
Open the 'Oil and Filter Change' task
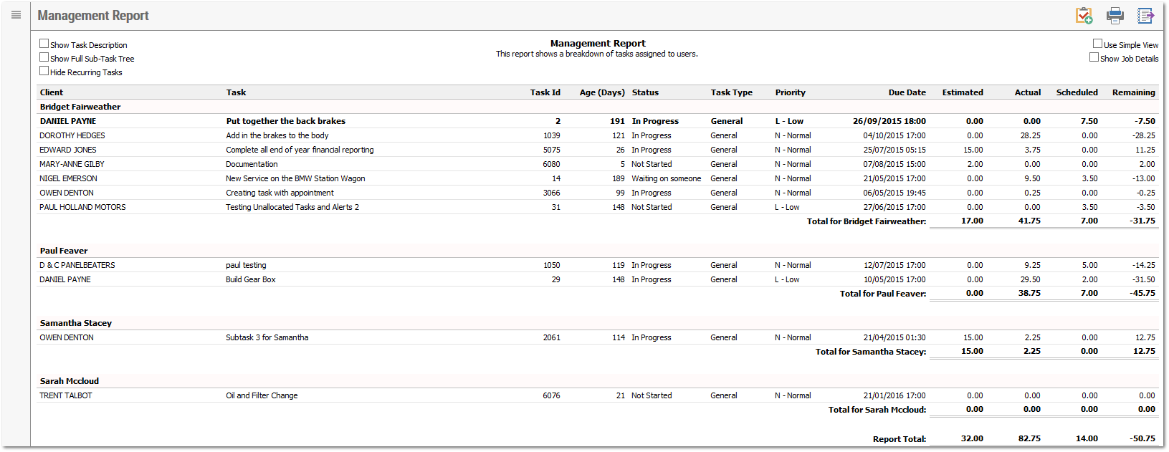pos(262,395)
